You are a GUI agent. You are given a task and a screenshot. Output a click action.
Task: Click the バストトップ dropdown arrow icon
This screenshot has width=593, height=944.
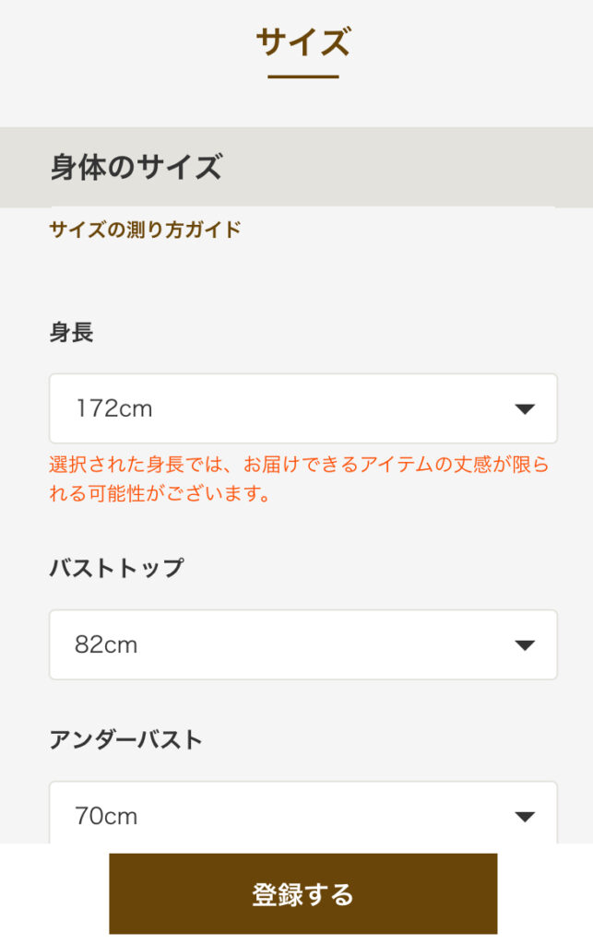[x=525, y=645]
